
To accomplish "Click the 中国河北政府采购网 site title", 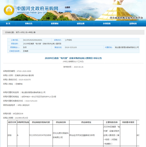I will pos(38,8).
